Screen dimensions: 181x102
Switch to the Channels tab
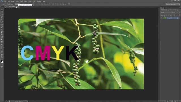pyautogui.click(x=167, y=8)
